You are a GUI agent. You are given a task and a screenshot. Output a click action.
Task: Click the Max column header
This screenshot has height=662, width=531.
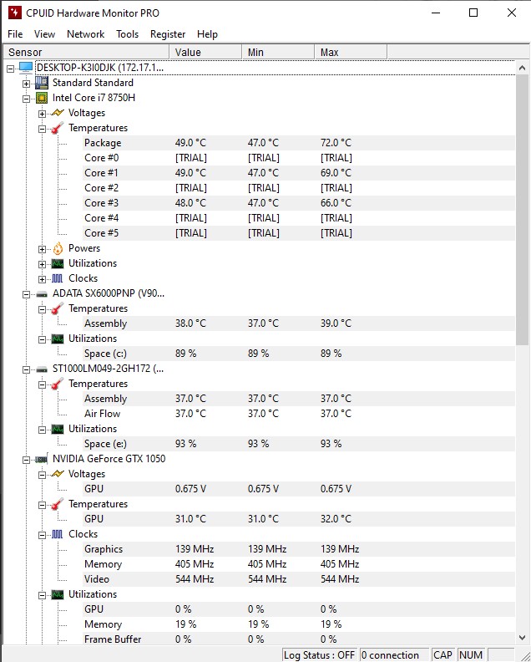coord(350,53)
